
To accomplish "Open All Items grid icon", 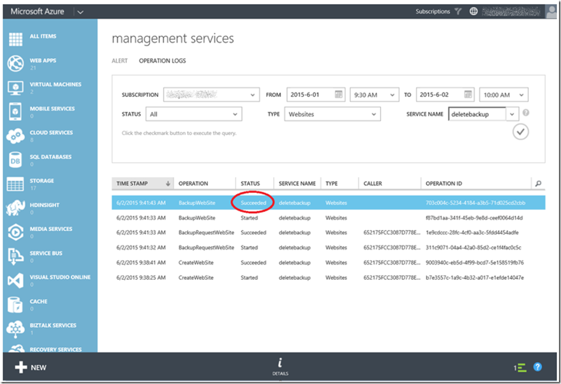I will [x=16, y=39].
